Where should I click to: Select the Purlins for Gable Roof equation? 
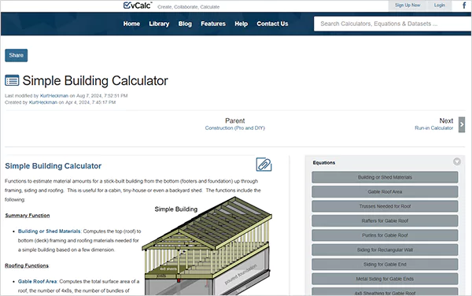(385, 235)
